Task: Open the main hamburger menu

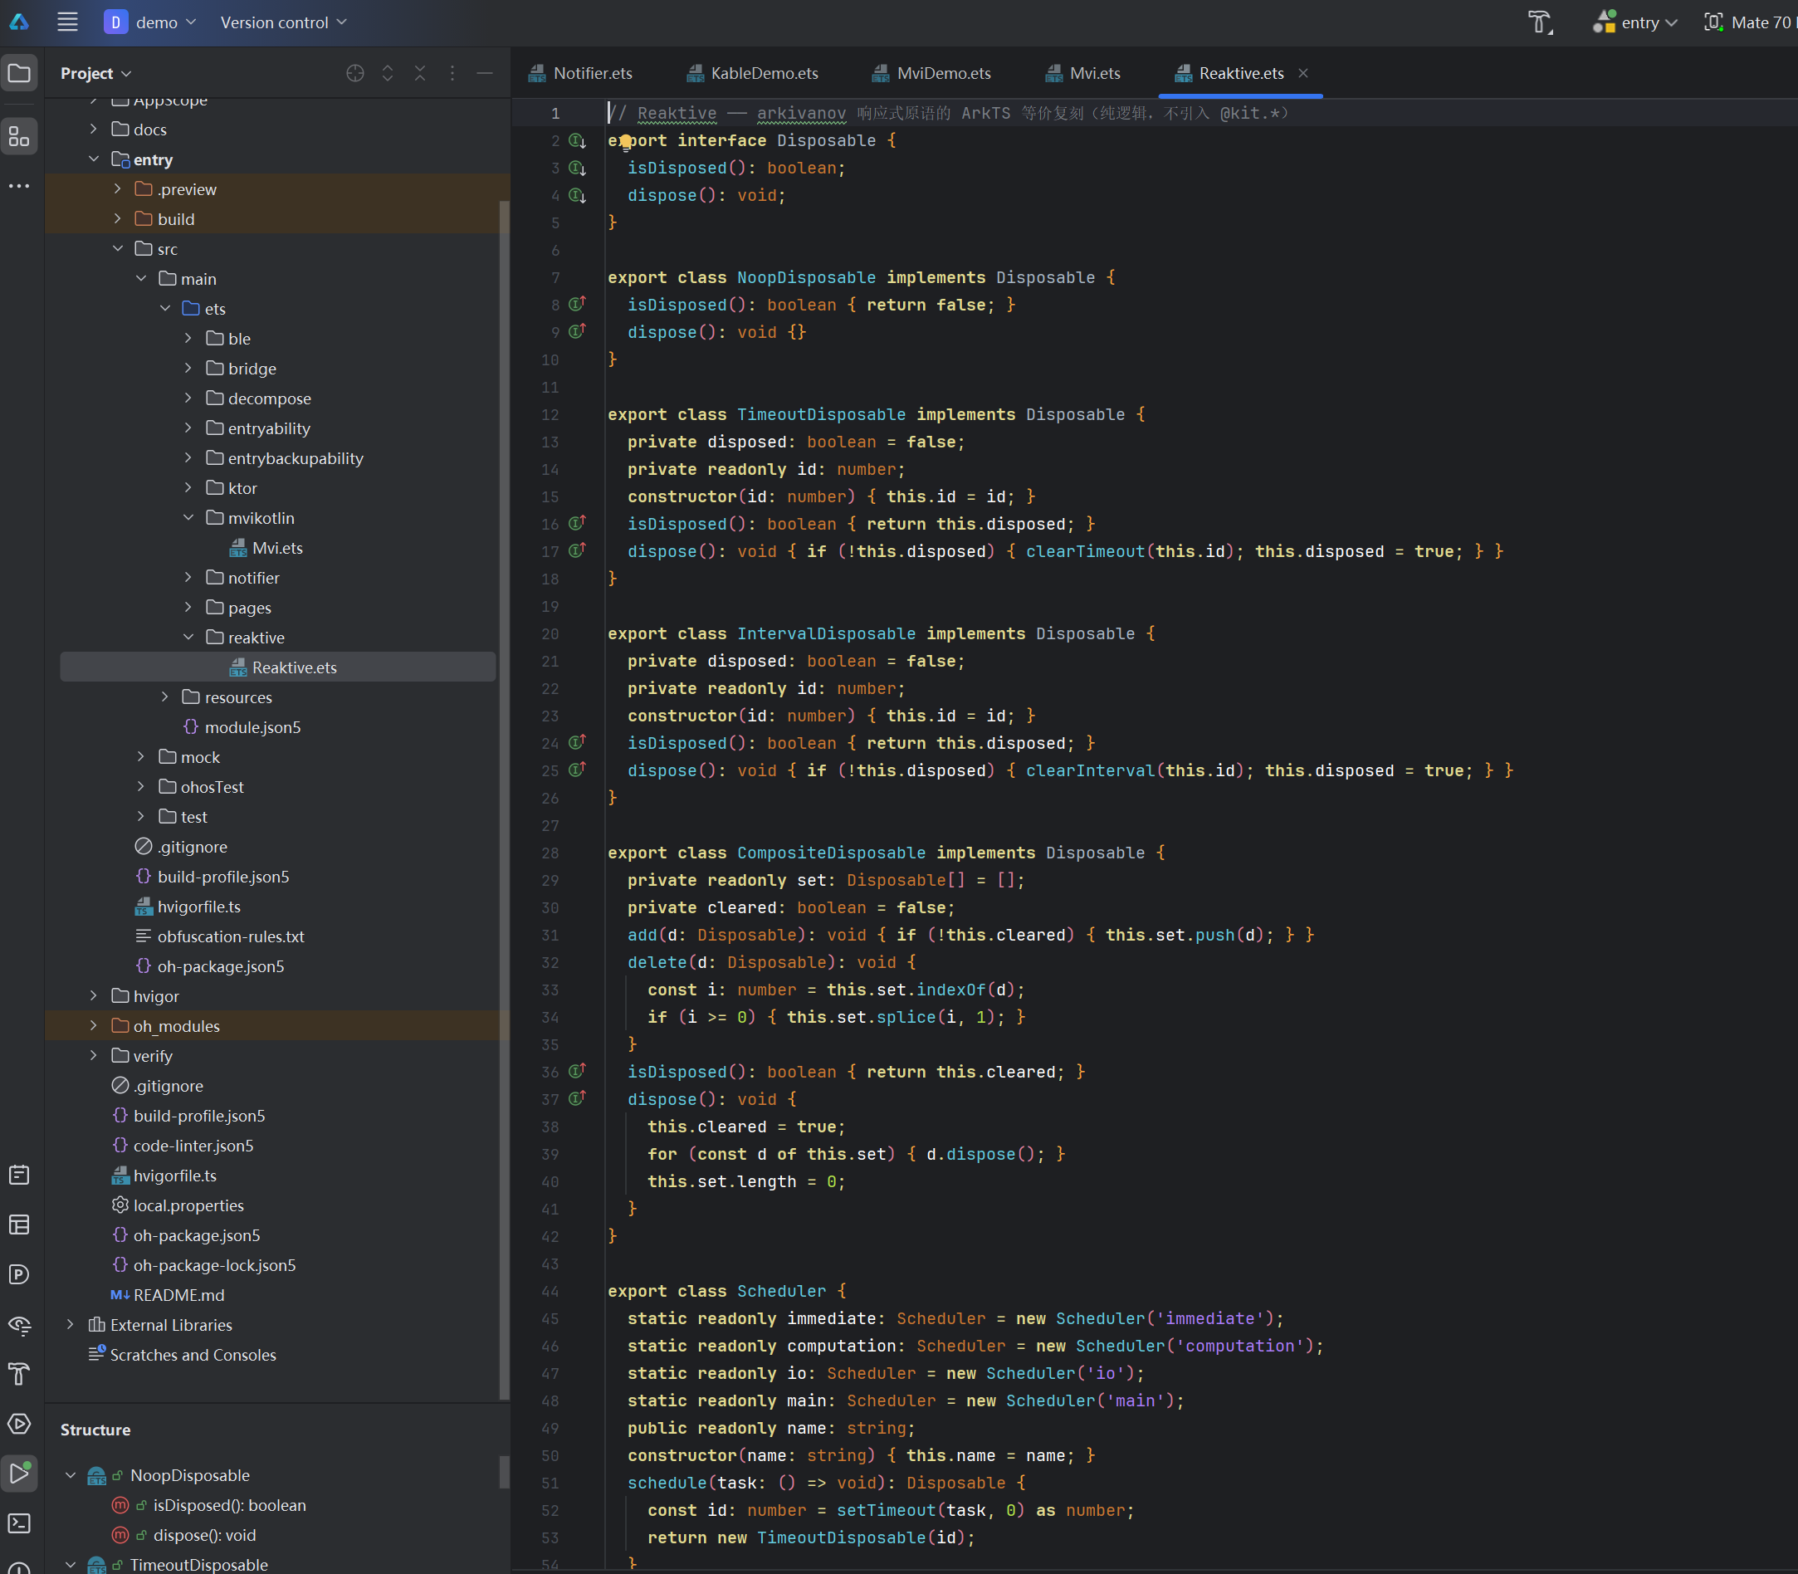Action: coord(67,22)
